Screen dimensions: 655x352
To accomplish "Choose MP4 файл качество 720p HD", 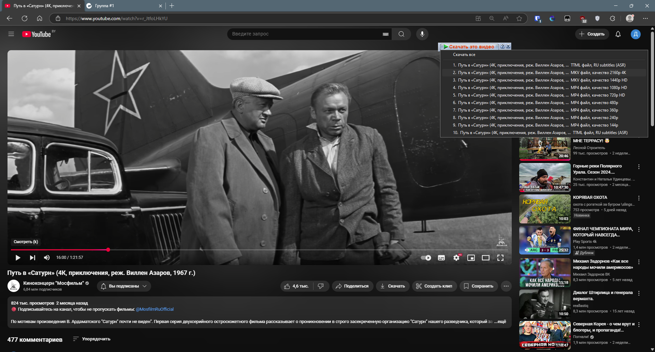I will click(544, 95).
